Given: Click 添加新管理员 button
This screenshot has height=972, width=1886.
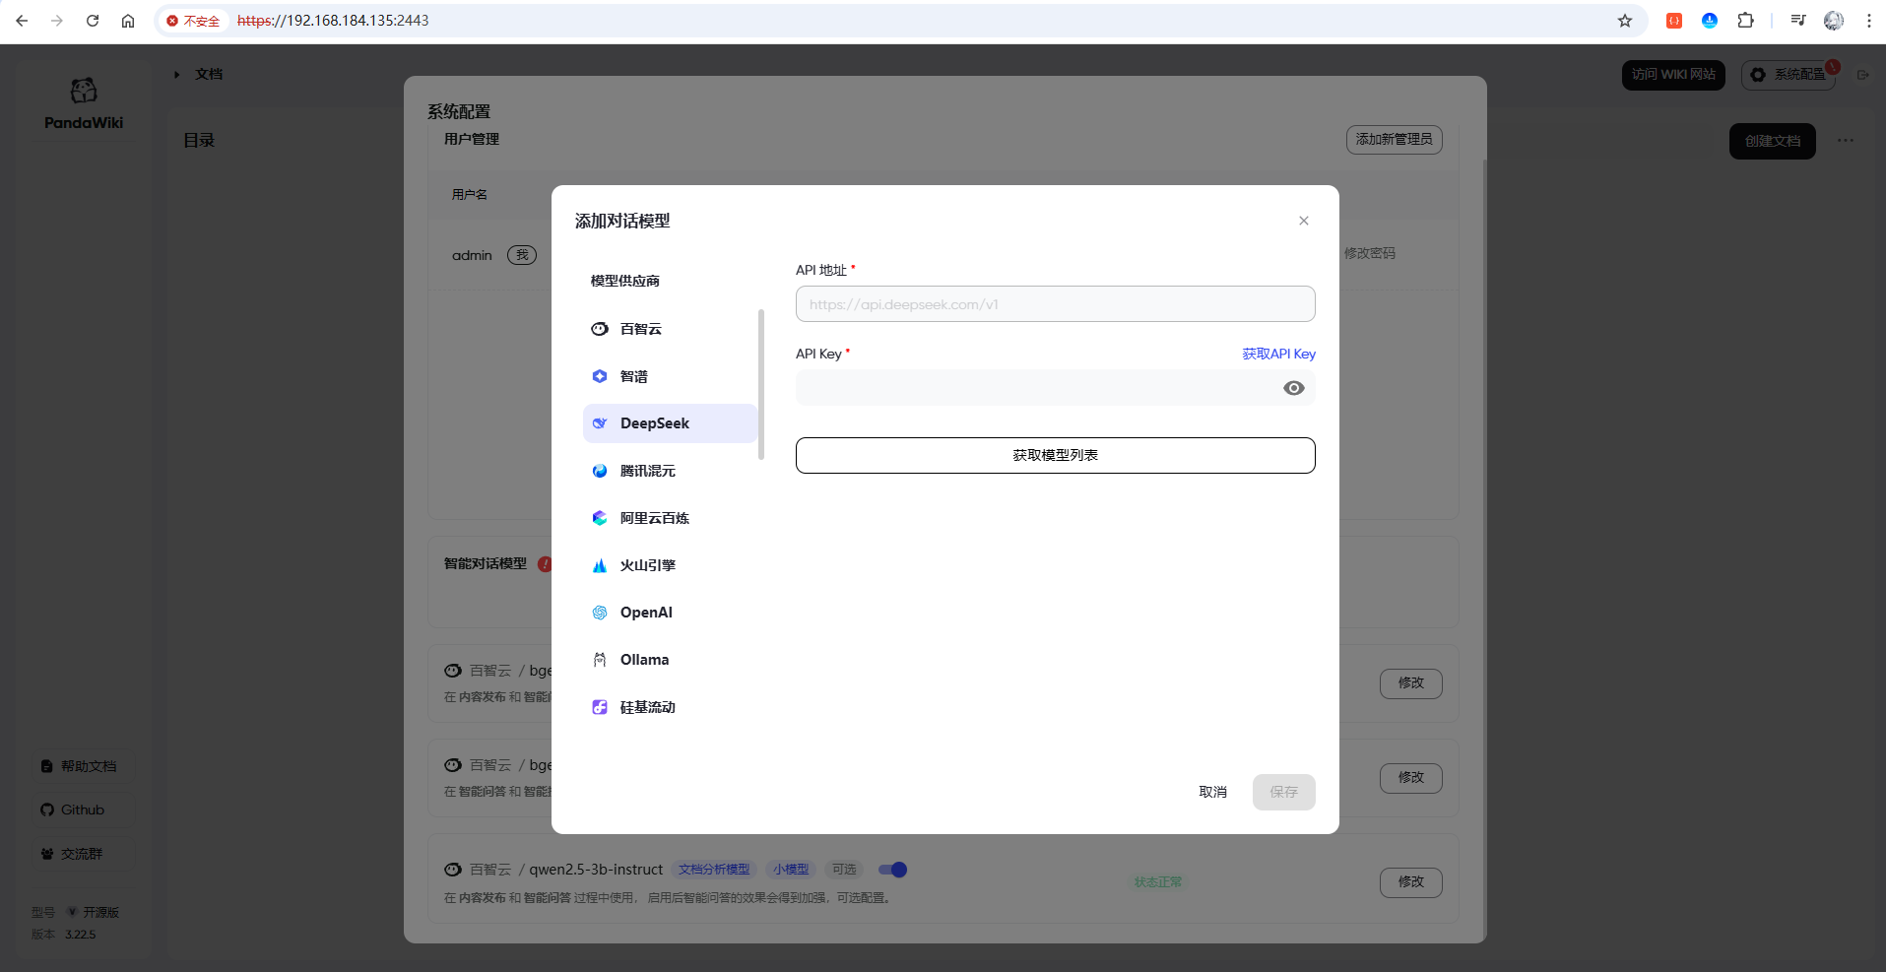Looking at the screenshot, I should [1394, 140].
